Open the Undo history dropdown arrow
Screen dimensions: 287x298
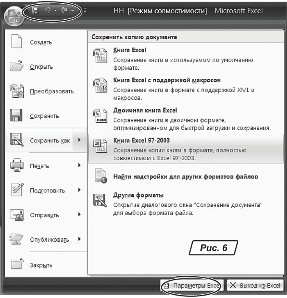(55, 11)
